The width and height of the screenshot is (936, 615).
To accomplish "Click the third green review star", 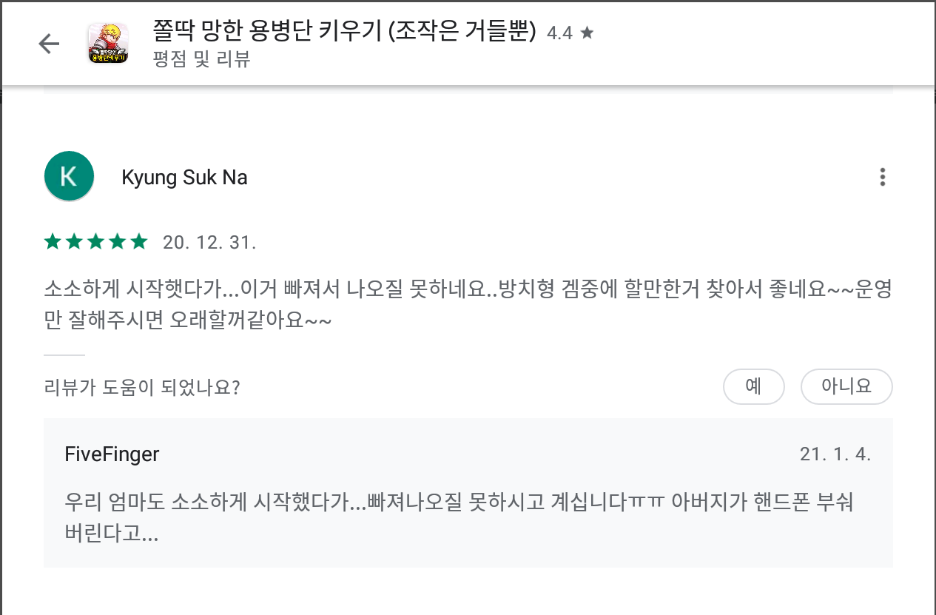I will click(x=96, y=242).
